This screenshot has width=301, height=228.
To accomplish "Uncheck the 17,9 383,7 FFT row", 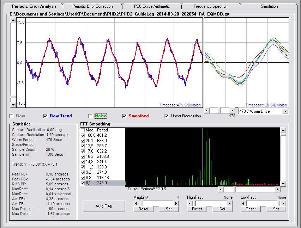I will [x=83, y=146].
